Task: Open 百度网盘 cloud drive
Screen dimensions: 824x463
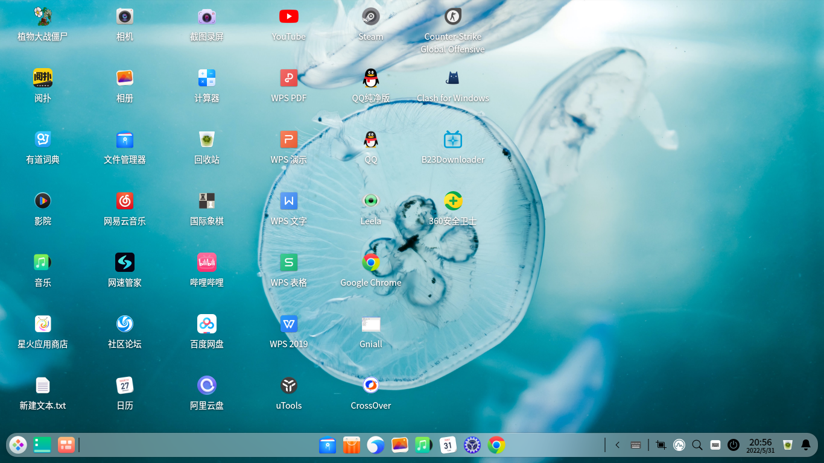Action: coord(206,324)
